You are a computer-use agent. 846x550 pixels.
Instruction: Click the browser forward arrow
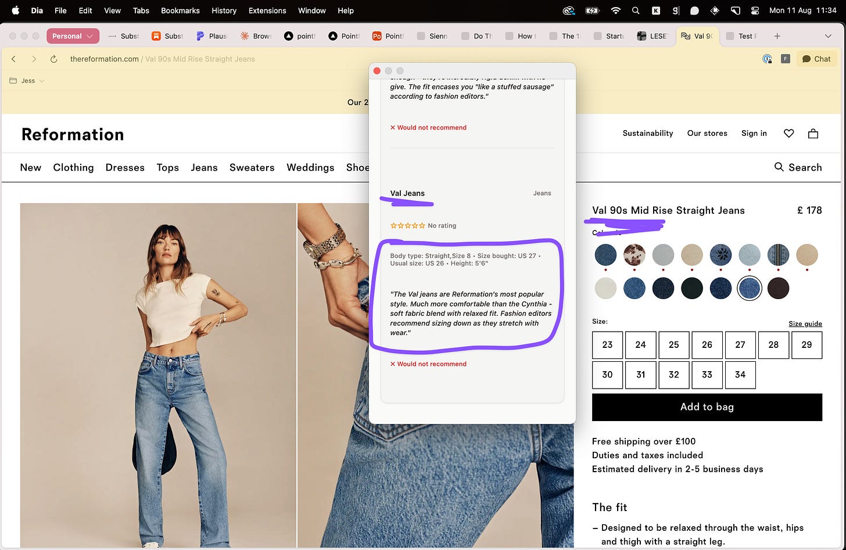click(x=34, y=59)
